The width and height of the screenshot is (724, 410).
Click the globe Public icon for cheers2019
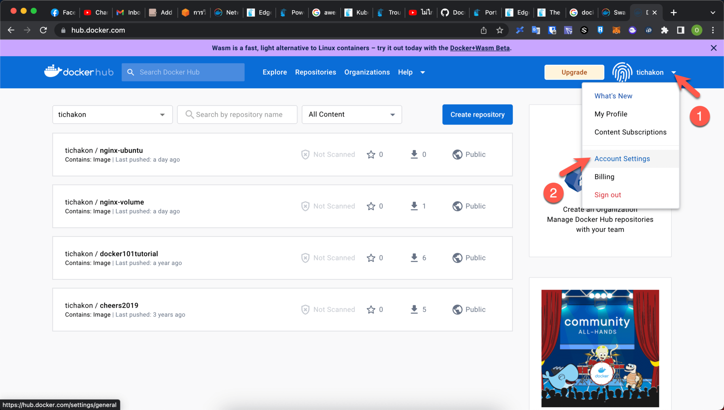[457, 309]
